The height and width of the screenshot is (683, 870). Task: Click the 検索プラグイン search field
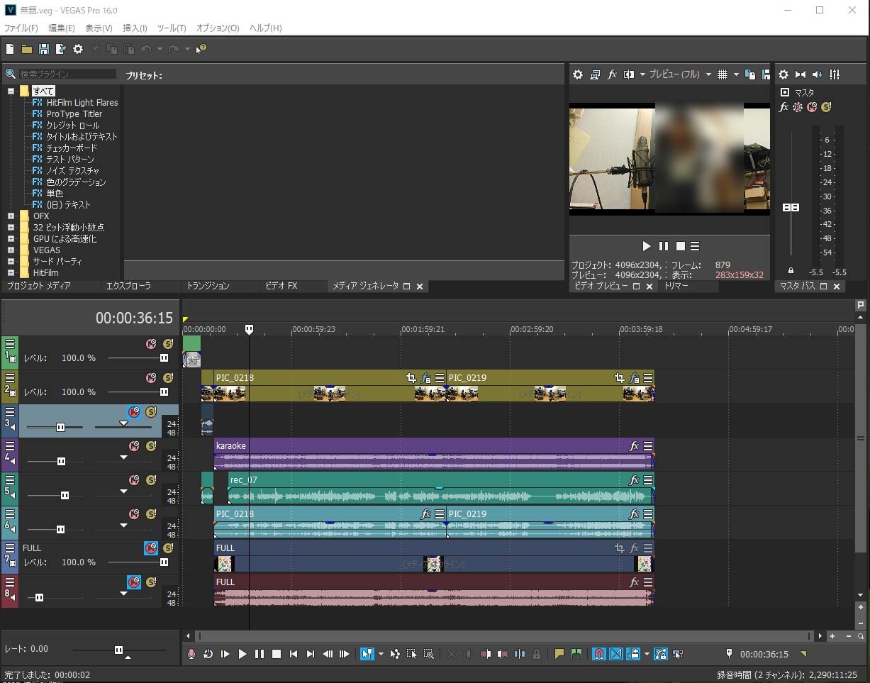tap(67, 74)
